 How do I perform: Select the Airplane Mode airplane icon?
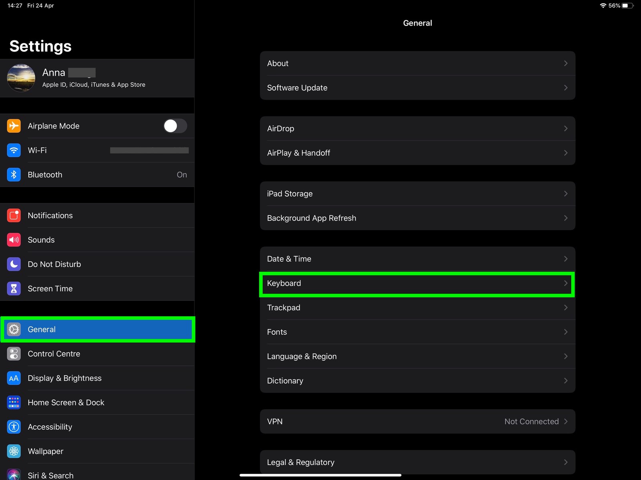pos(14,126)
